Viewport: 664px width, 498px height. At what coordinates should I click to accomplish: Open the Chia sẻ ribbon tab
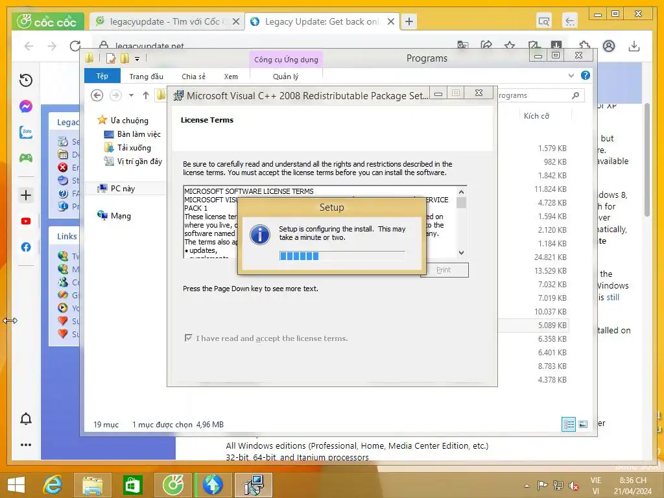(193, 77)
